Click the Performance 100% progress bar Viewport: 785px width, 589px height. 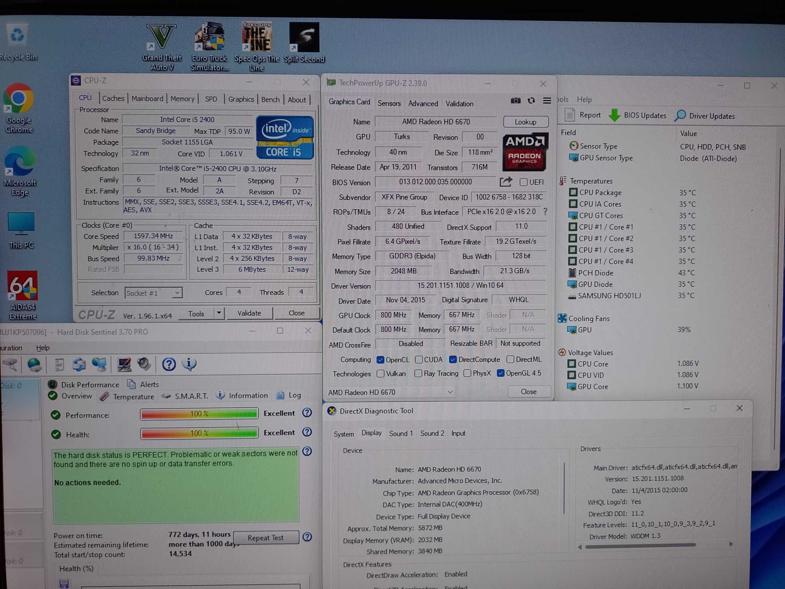point(199,413)
